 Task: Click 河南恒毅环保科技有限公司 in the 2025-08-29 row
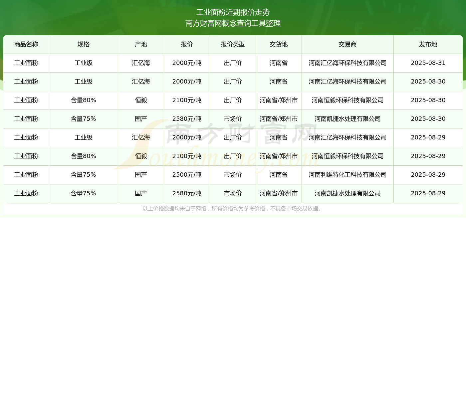click(348, 156)
